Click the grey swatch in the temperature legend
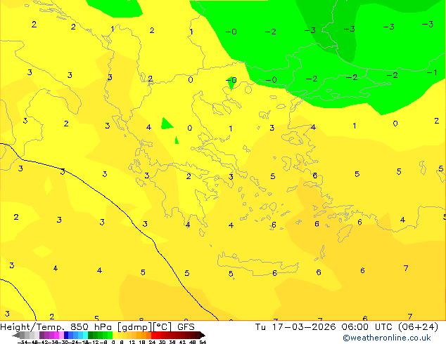The width and height of the screenshot is (446, 344). (23, 335)
